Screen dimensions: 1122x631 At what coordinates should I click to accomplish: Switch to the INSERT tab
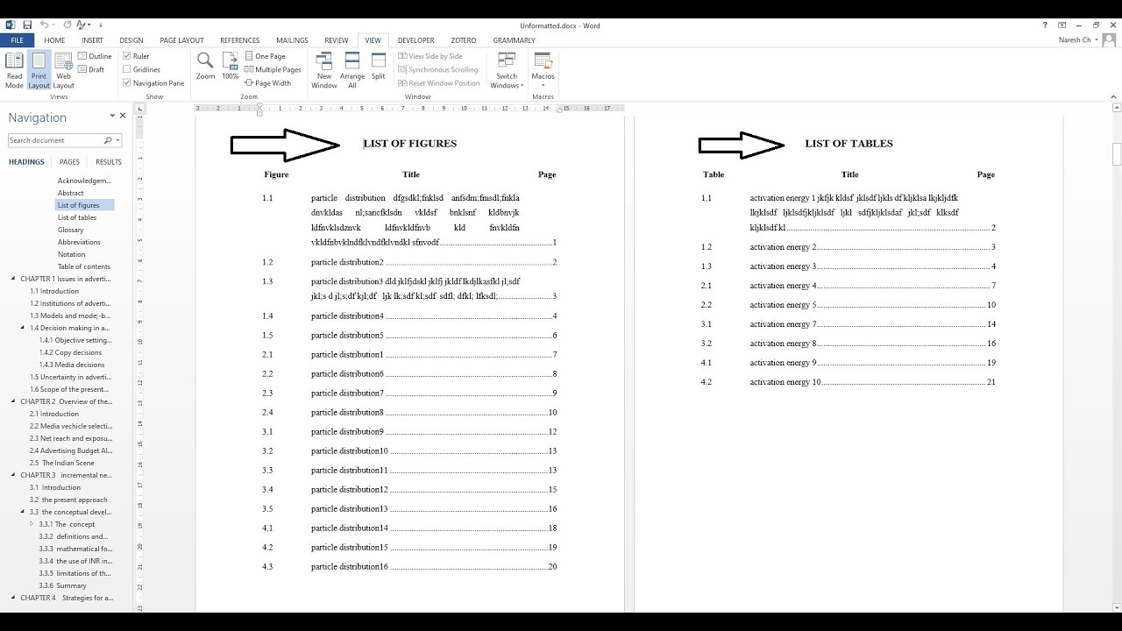click(x=92, y=40)
